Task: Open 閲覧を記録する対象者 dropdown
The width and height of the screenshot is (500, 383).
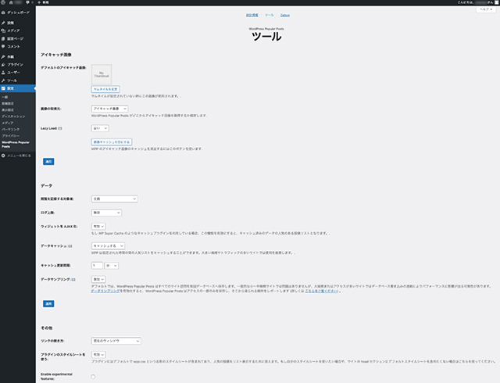Action: tap(115, 199)
